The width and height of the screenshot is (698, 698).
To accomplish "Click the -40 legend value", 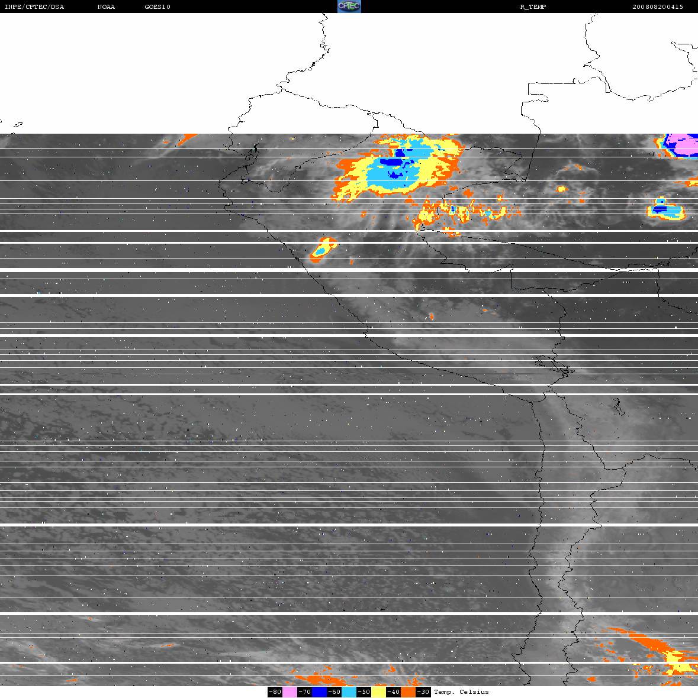I will pos(394,691).
